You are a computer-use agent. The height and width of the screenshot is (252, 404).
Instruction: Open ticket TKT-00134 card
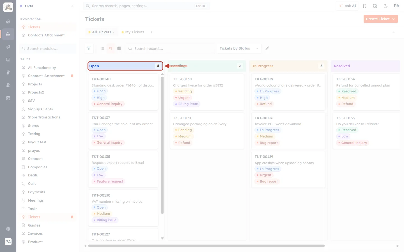point(366,92)
